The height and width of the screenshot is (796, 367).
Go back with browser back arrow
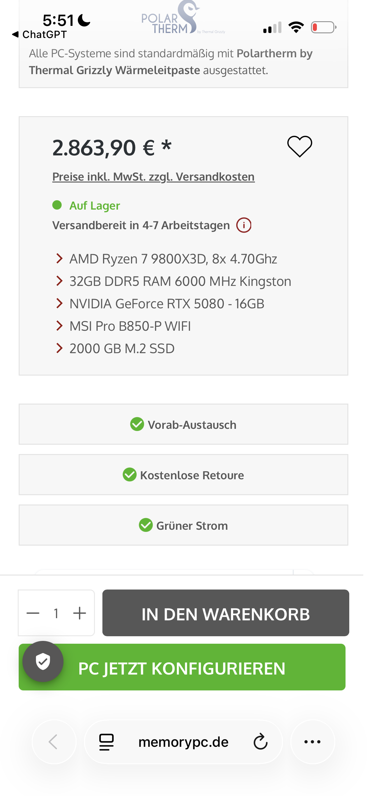[54, 742]
